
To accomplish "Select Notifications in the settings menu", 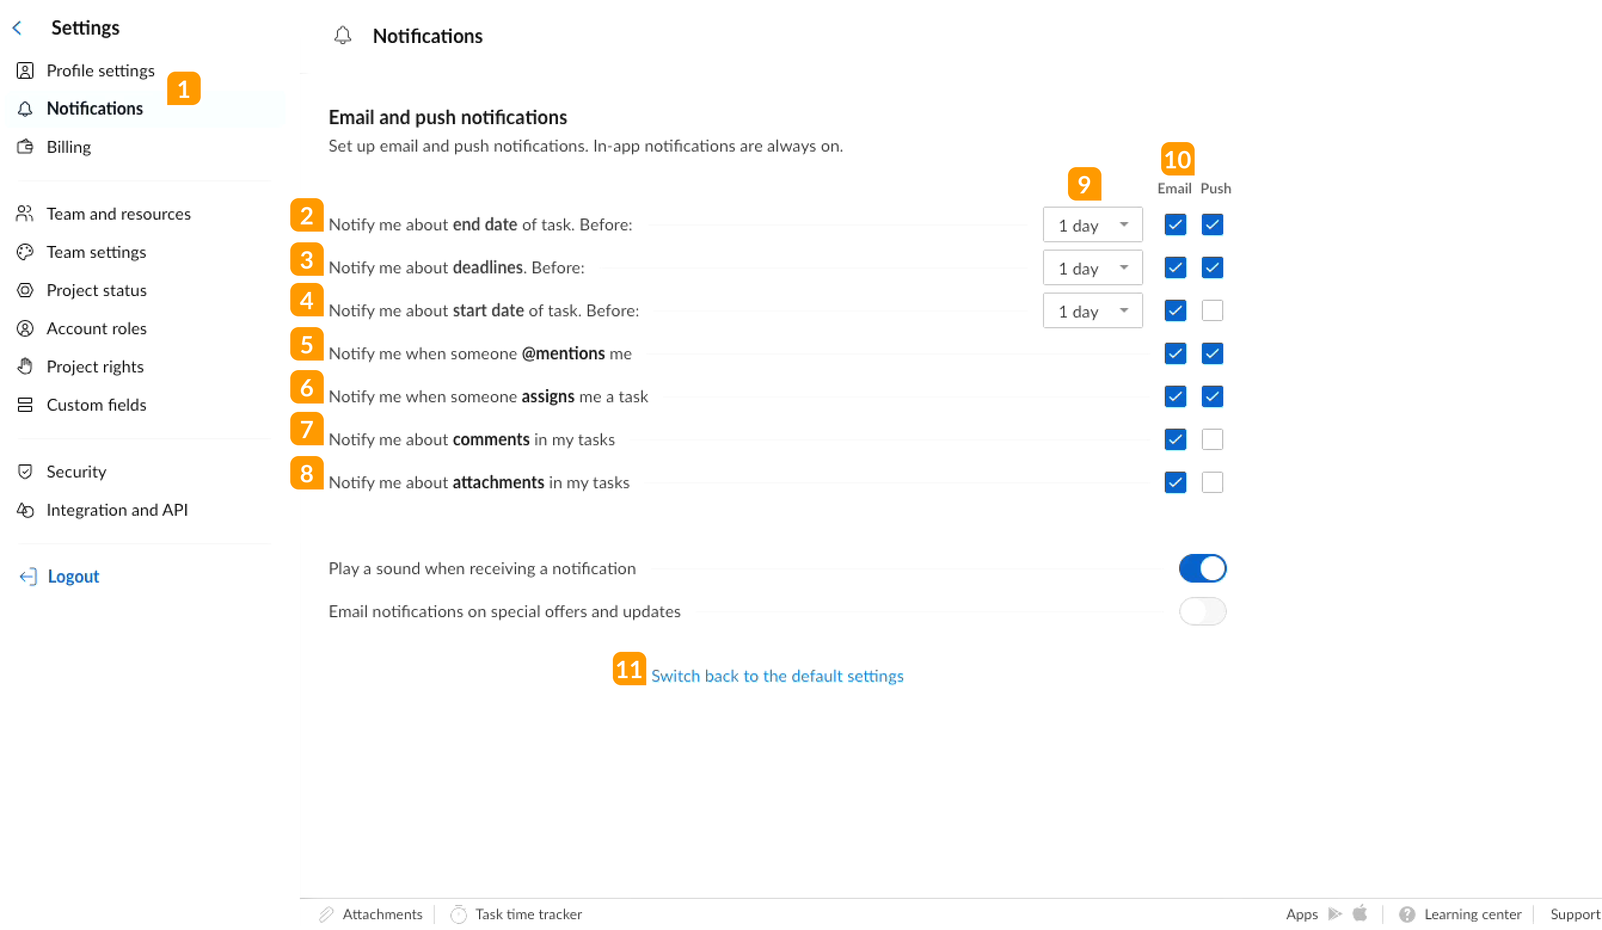I will point(95,108).
